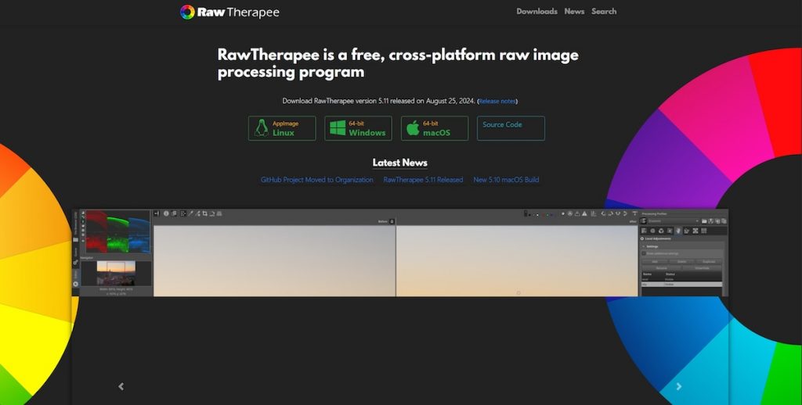Open the Exposure tool tab icon
This screenshot has width=802, height=405.
tap(644, 231)
